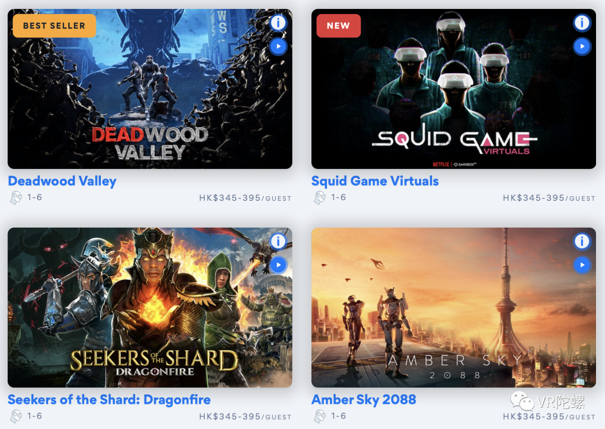605x429 pixels.
Task: Click the Squid Game Virtuals title link
Action: coord(375,181)
